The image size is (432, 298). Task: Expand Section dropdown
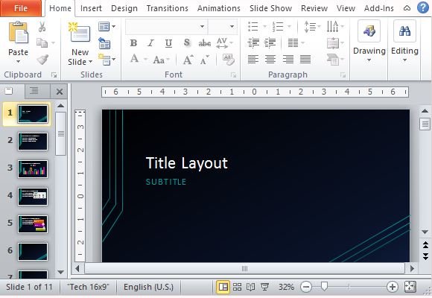(x=107, y=60)
